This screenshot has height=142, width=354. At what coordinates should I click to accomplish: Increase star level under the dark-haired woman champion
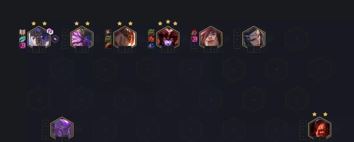pos(257,49)
